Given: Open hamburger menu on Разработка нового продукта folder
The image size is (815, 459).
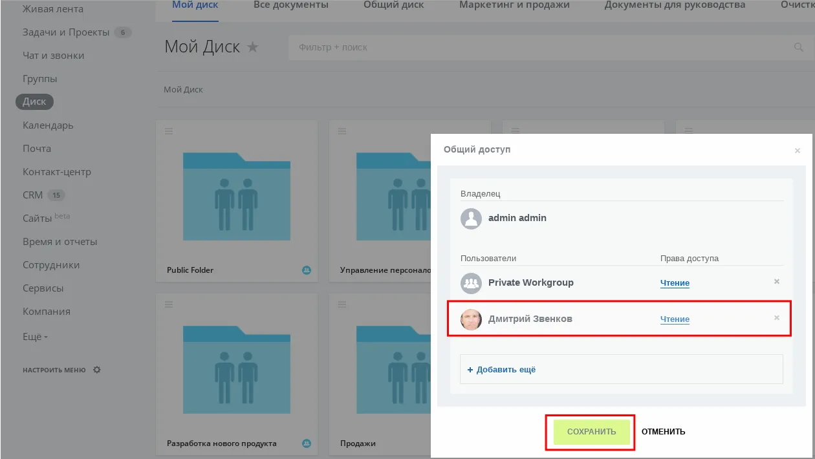Looking at the screenshot, I should [x=169, y=304].
